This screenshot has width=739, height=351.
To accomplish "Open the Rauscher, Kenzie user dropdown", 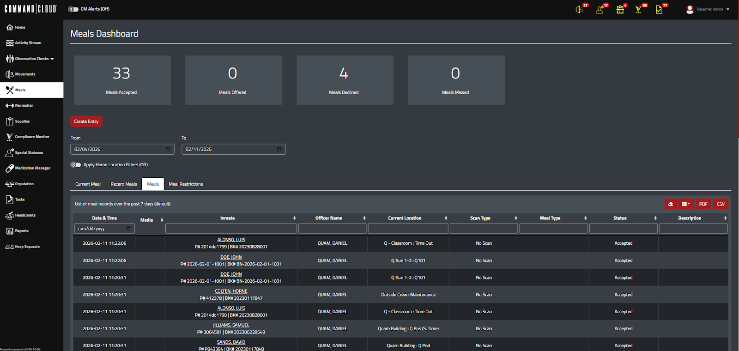I will 708,9.
